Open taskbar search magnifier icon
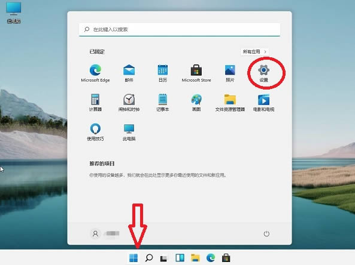 click(x=148, y=258)
